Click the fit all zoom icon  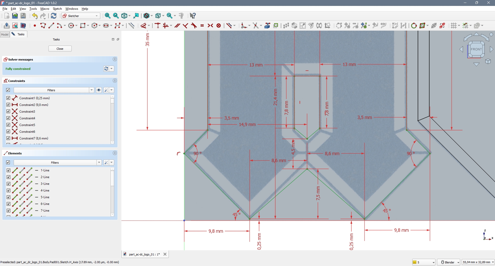108,16
